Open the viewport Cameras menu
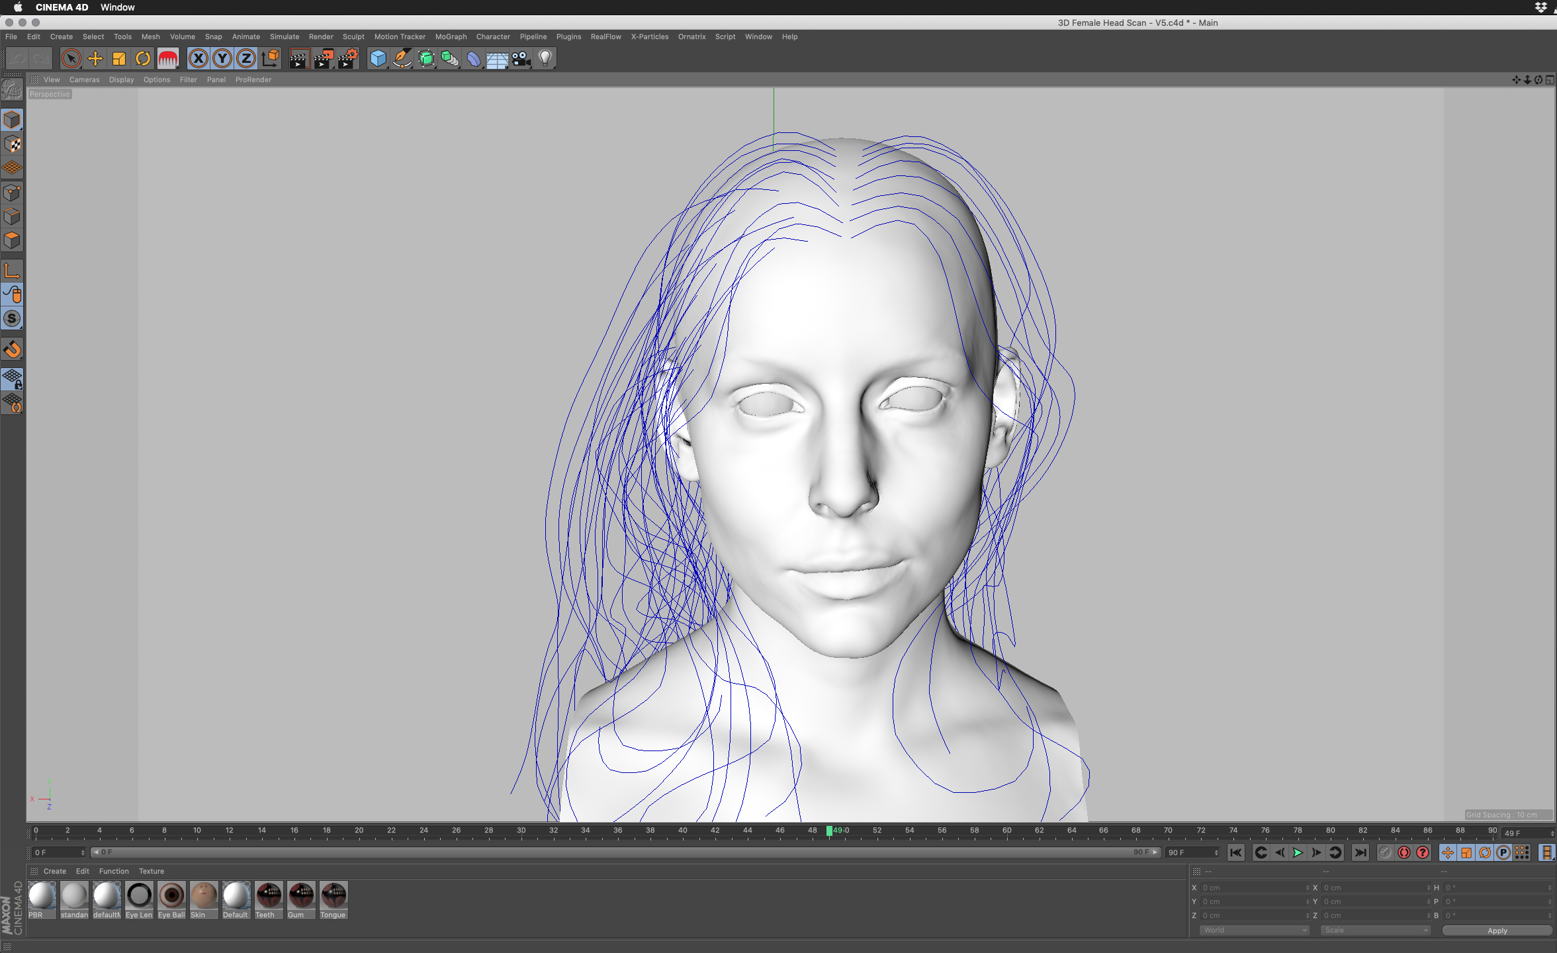The image size is (1557, 953). click(84, 79)
